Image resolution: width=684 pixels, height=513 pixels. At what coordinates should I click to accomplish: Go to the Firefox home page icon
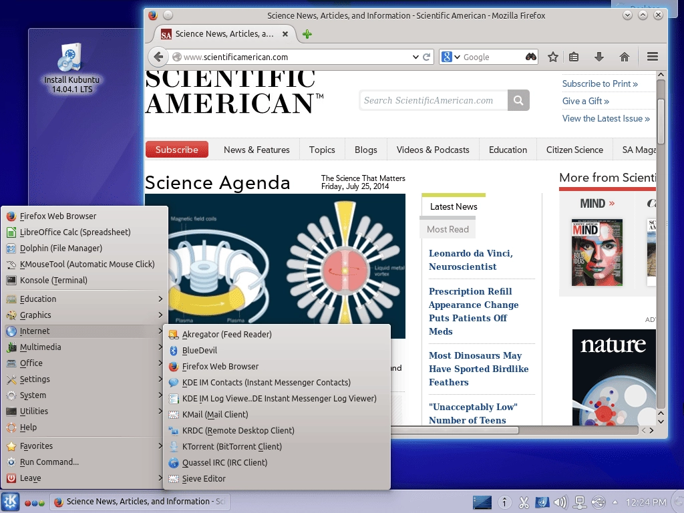pos(625,57)
